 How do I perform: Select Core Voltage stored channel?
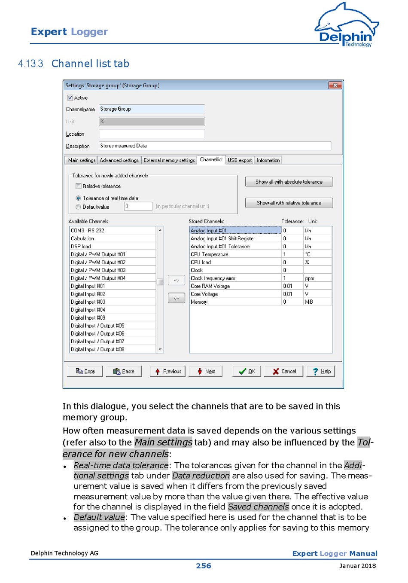click(x=235, y=294)
